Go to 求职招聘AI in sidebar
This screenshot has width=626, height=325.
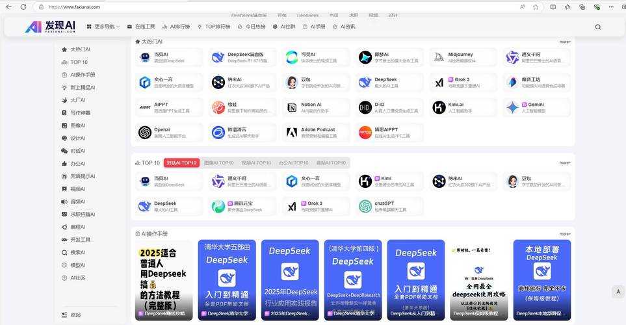[78, 214]
